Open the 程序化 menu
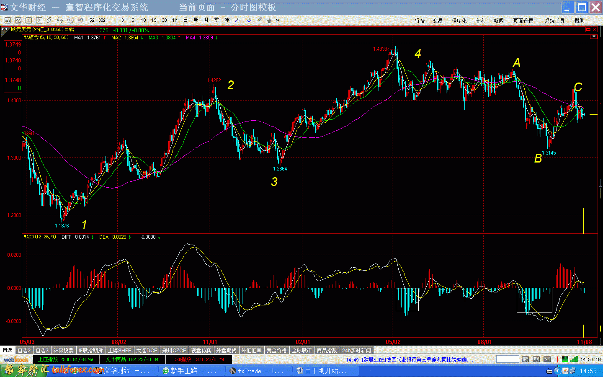603x377 pixels. 459,21
